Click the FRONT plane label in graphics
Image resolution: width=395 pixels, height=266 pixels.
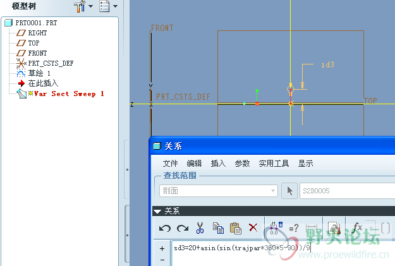162,28
